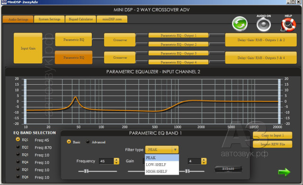Click the Frequency slider handle

(x=86, y=171)
